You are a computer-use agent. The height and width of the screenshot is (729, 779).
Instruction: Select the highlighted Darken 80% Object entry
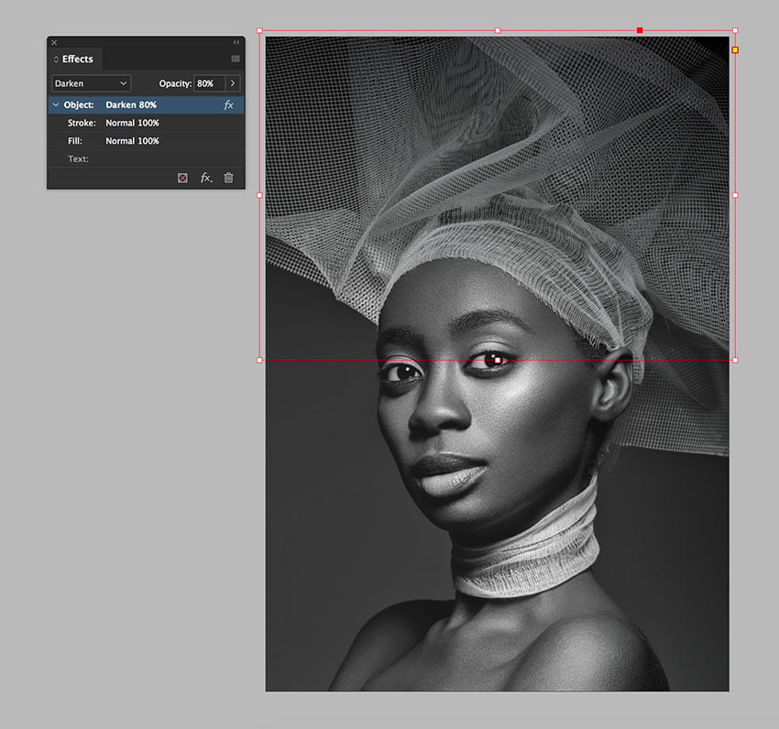[137, 104]
